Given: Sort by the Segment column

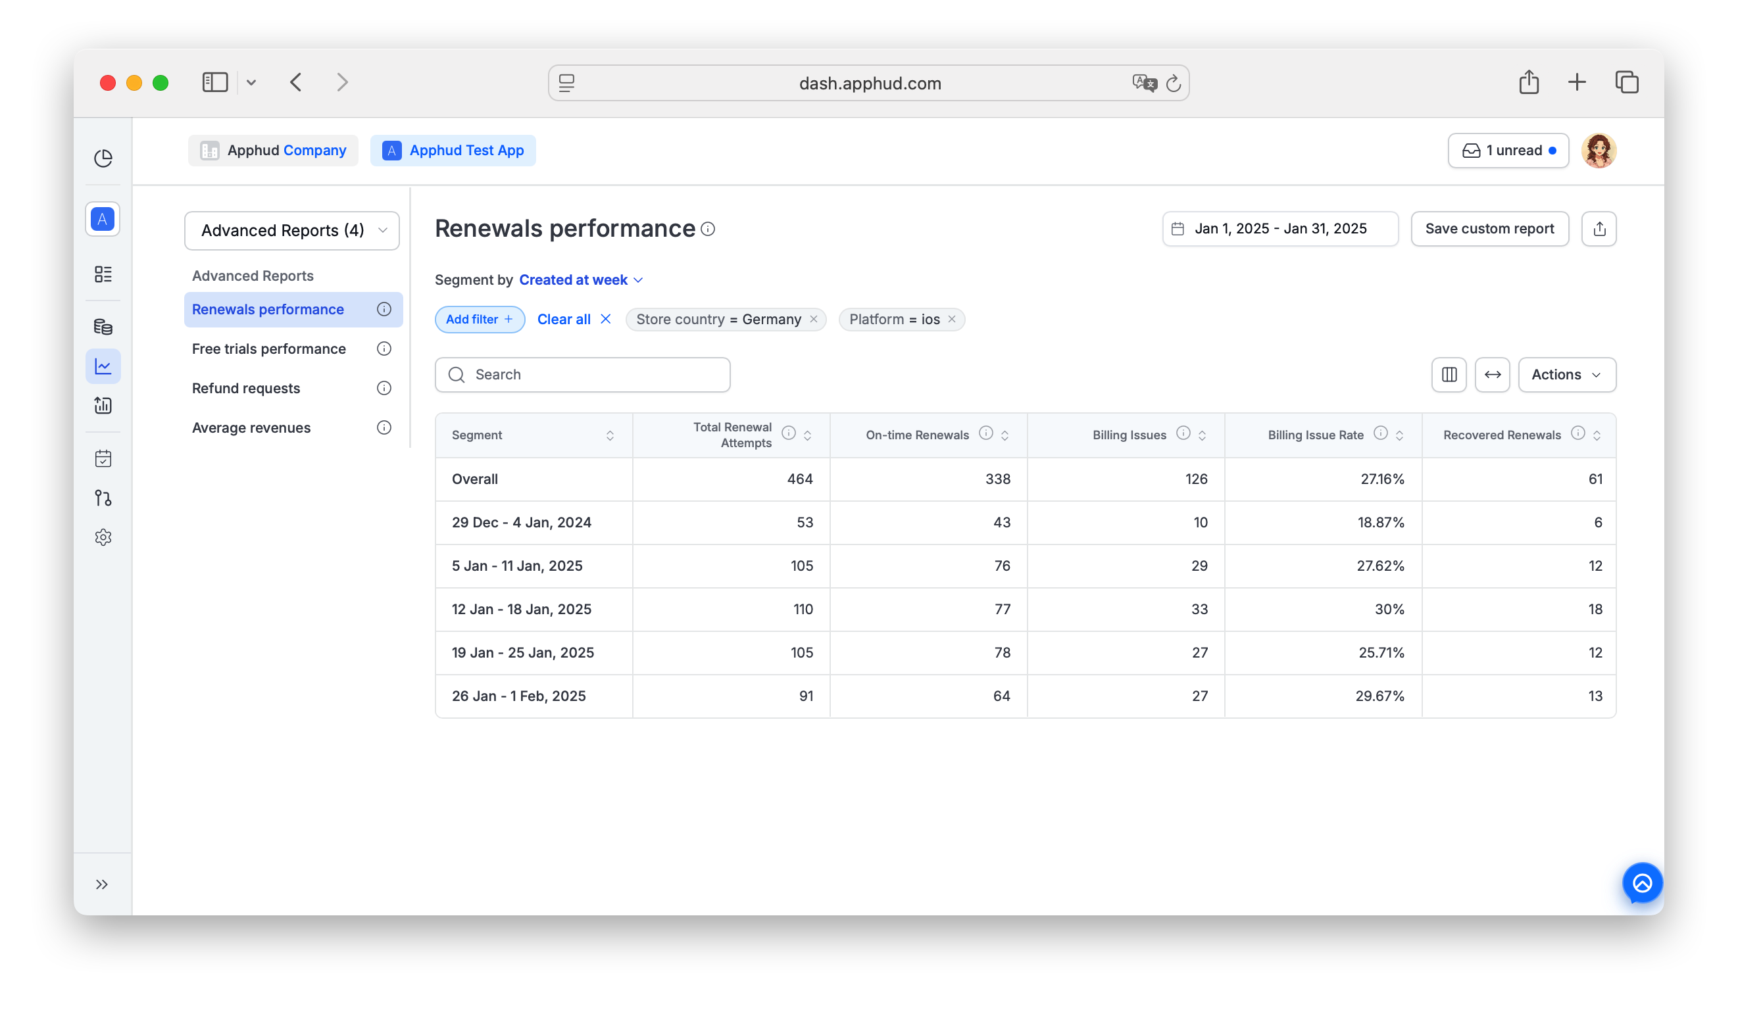Looking at the screenshot, I should (610, 436).
